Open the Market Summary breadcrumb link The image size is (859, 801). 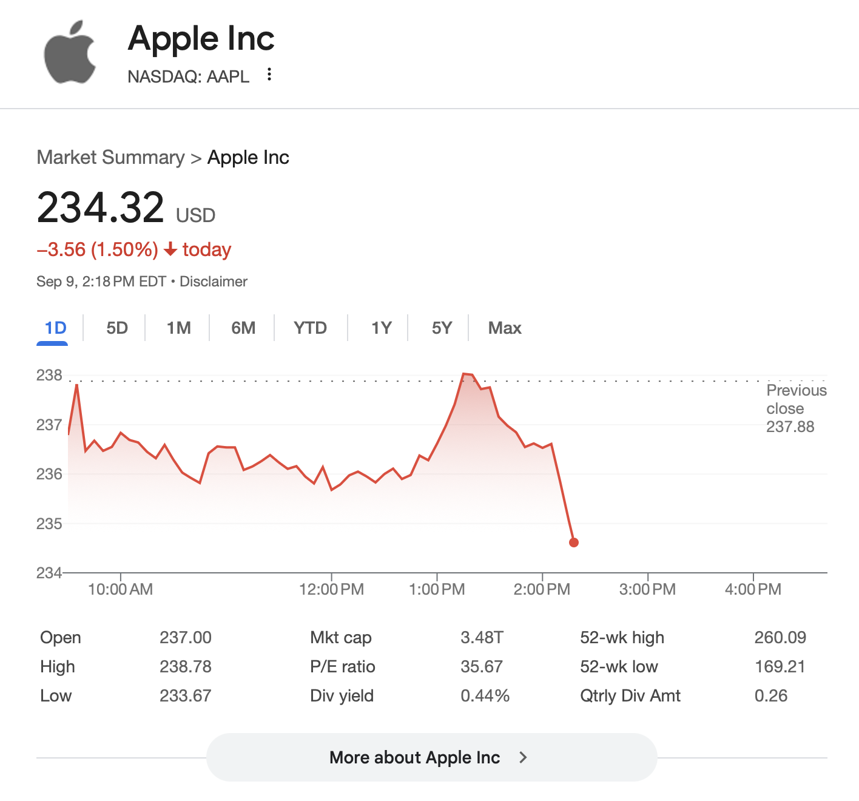110,157
